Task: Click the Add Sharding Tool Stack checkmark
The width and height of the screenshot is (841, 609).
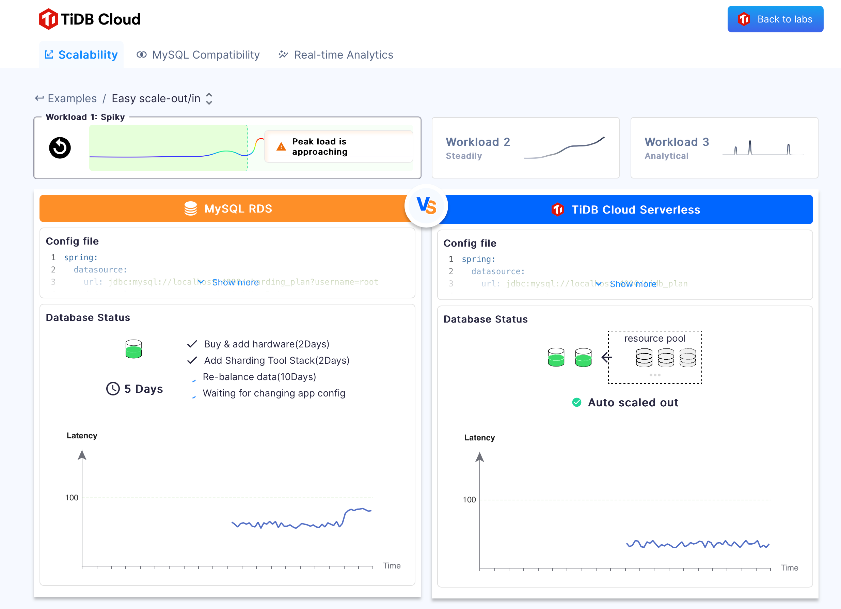Action: click(192, 360)
